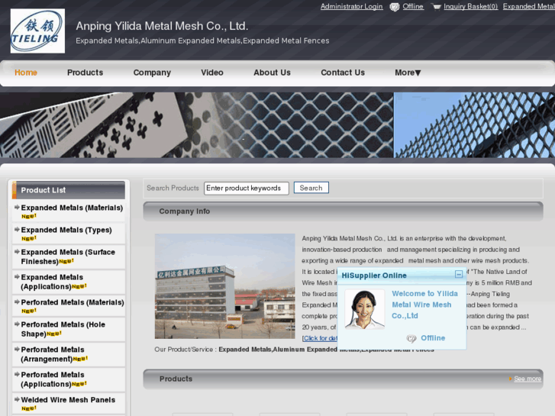The width and height of the screenshot is (555, 416).
Task: Click the Search button
Action: [x=311, y=188]
